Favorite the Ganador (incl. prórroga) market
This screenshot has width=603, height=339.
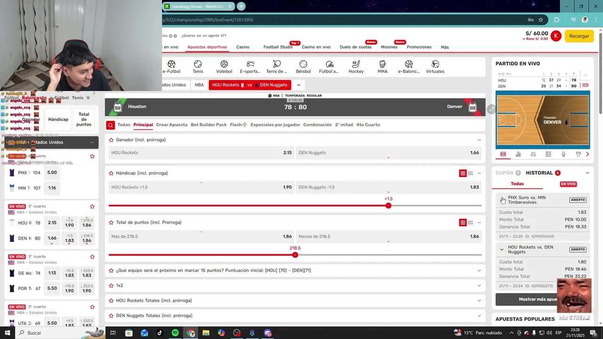point(111,140)
